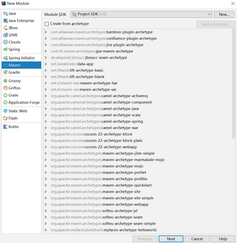Expand net.databinder data-app entry
Screen dimensions: 237x243
[46, 64]
